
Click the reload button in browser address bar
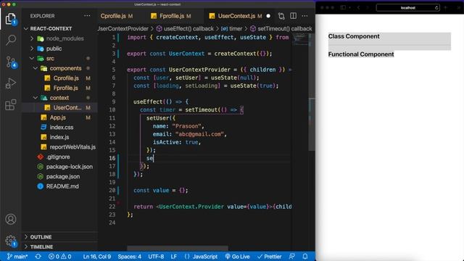click(x=436, y=8)
